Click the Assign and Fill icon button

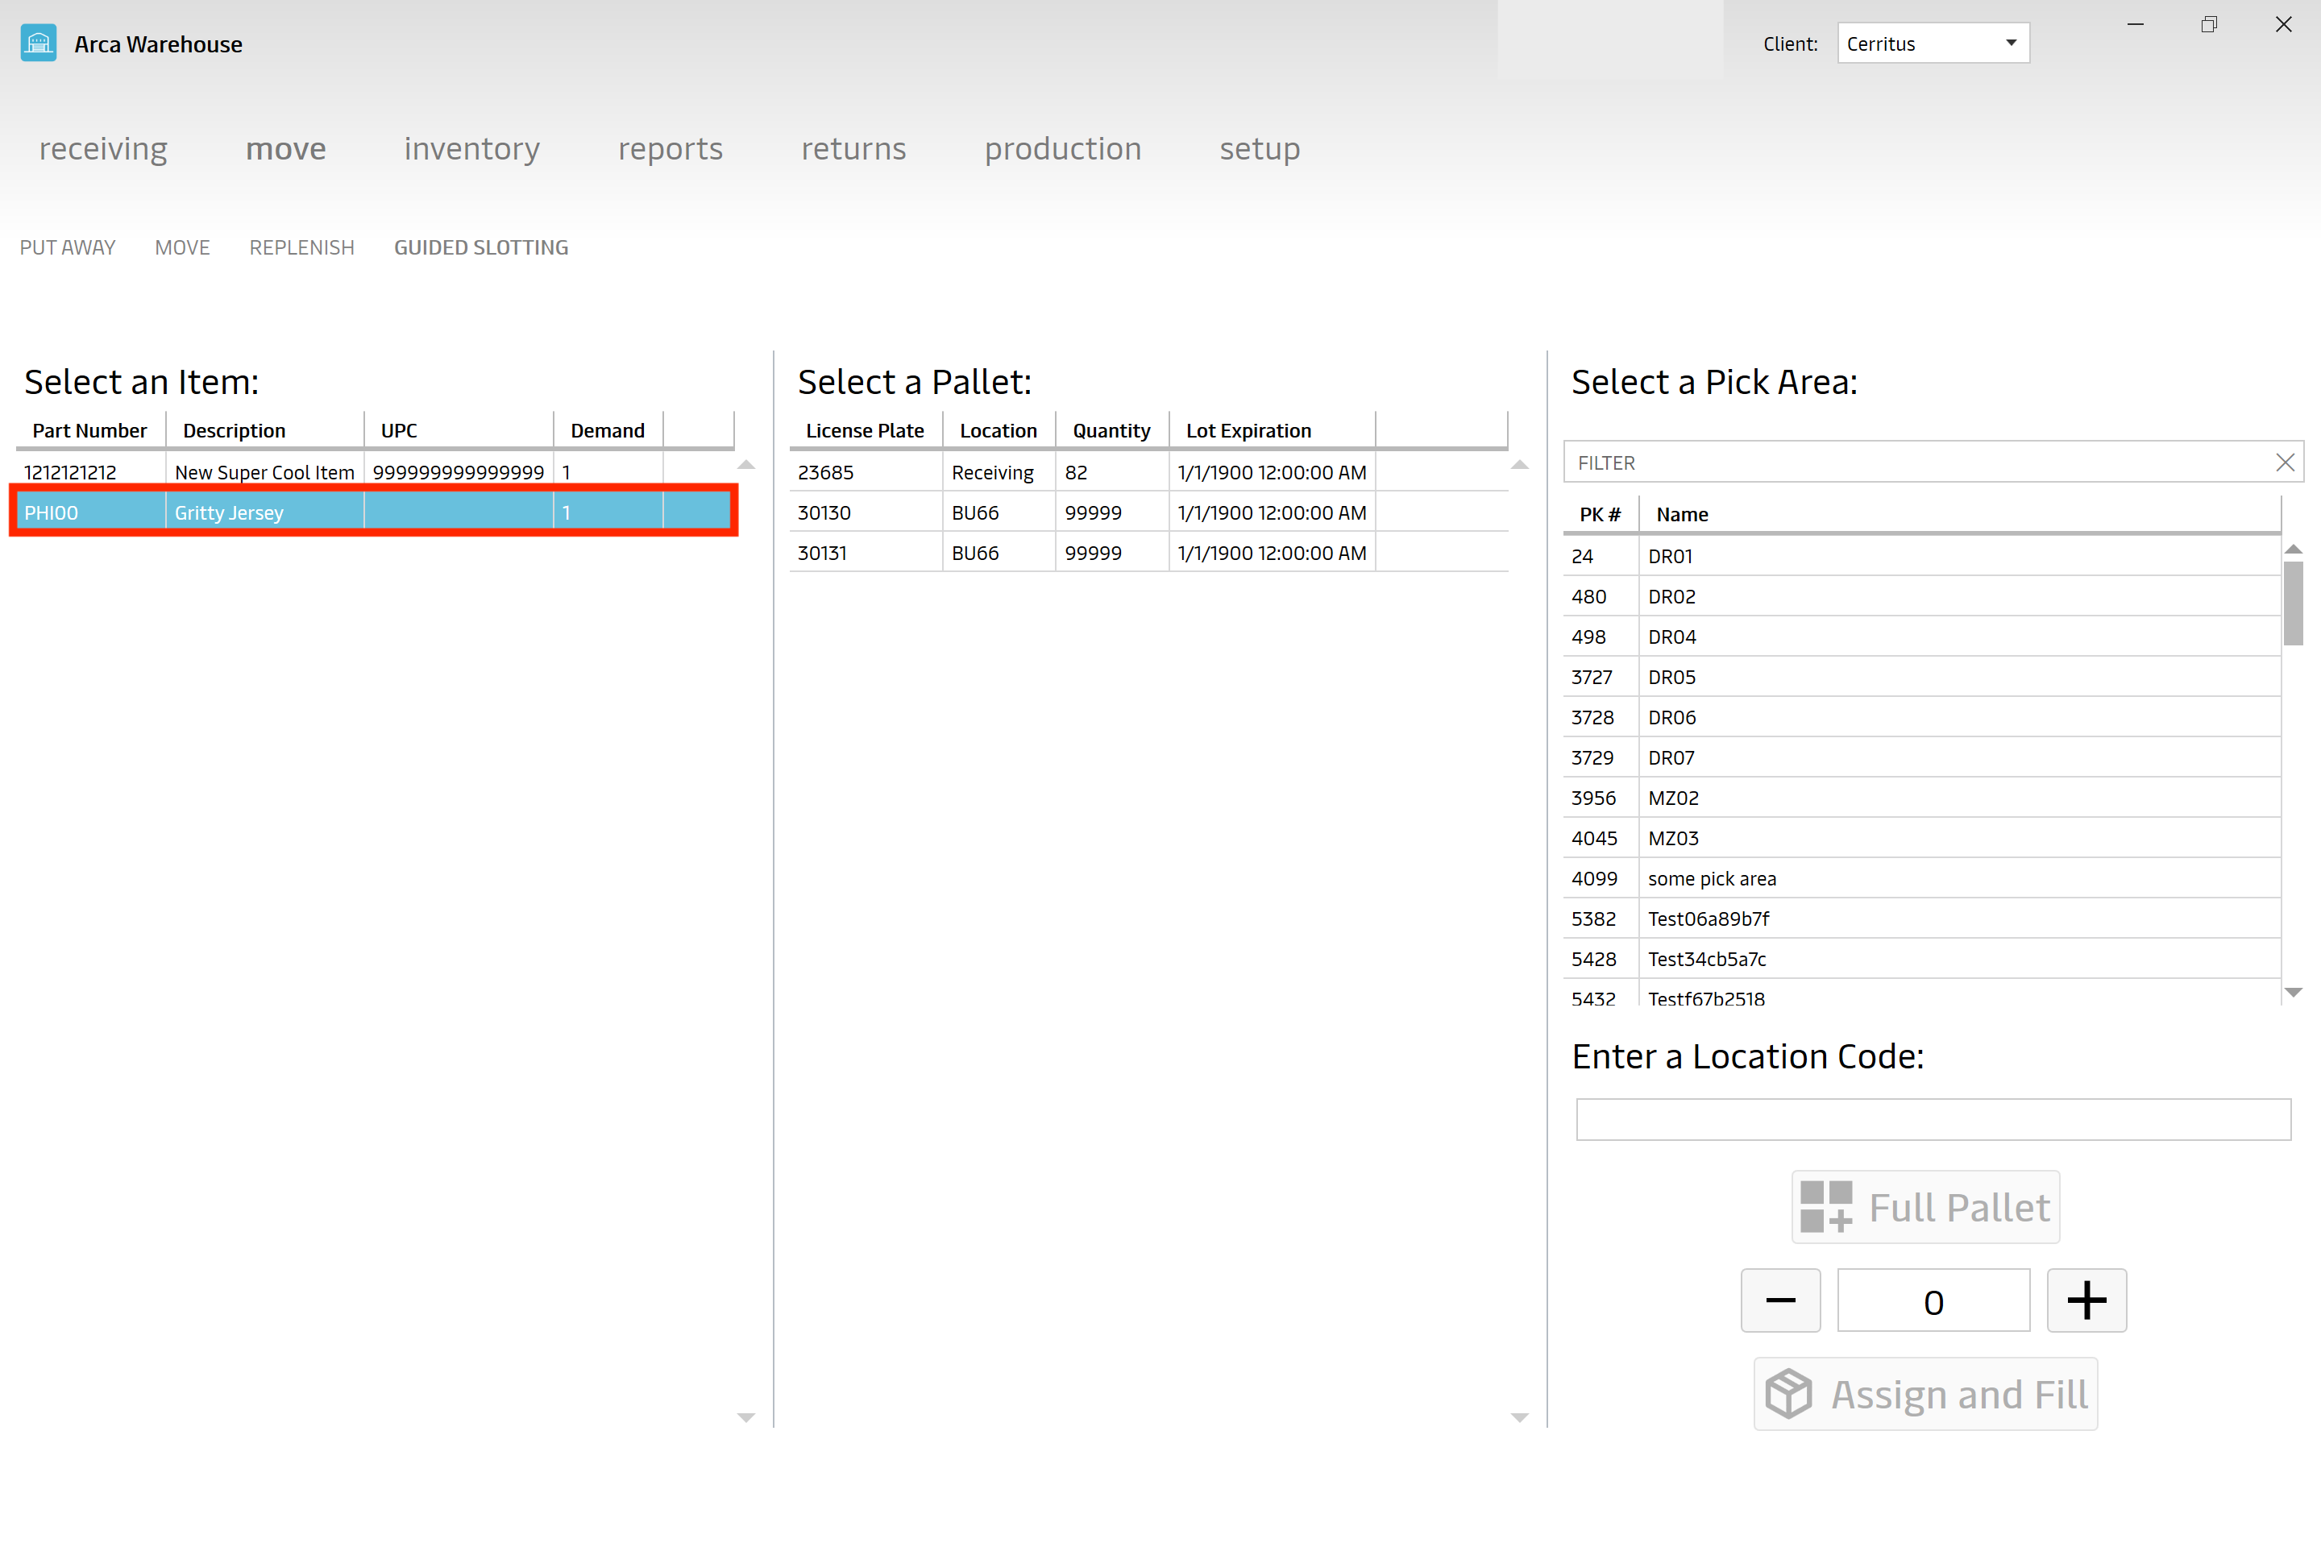pos(1791,1391)
